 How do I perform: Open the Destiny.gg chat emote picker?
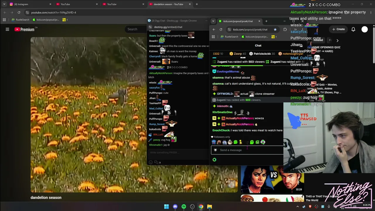(x=151, y=162)
